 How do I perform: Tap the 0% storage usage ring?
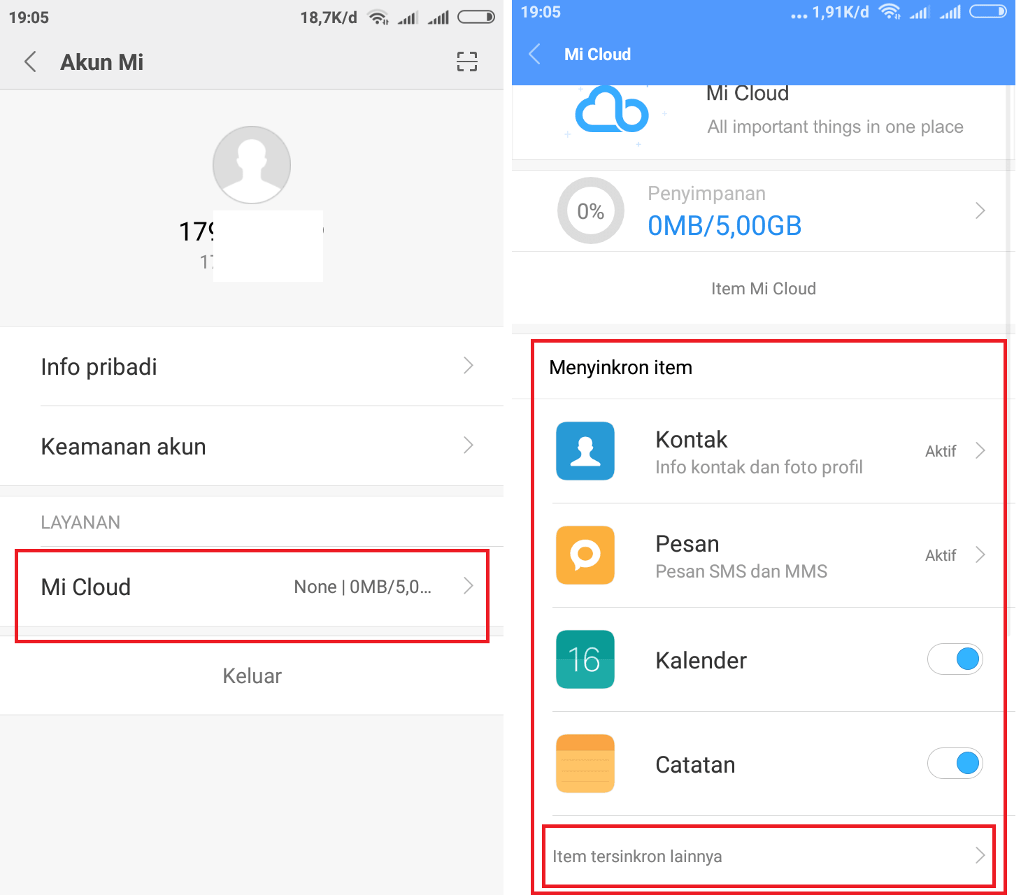point(591,210)
